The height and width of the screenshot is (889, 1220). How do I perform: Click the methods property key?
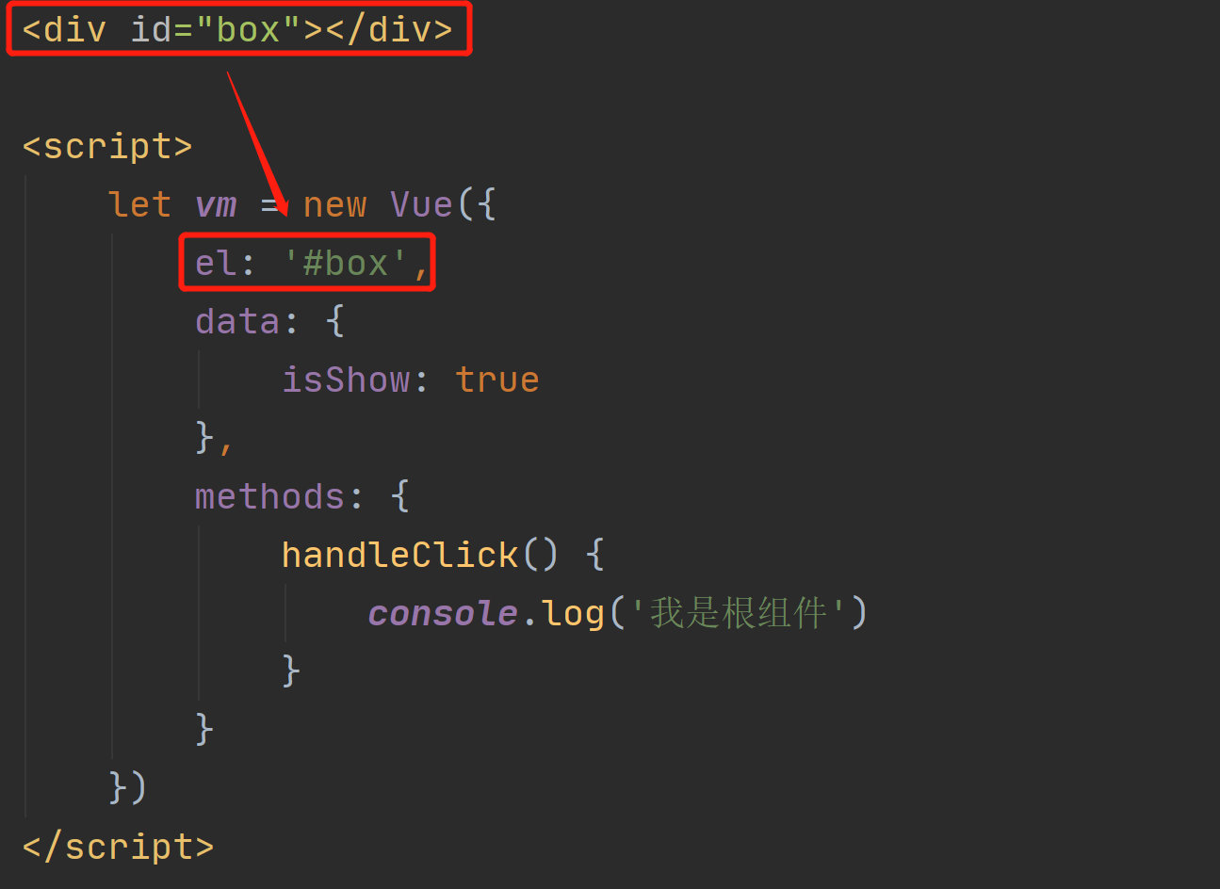(269, 497)
